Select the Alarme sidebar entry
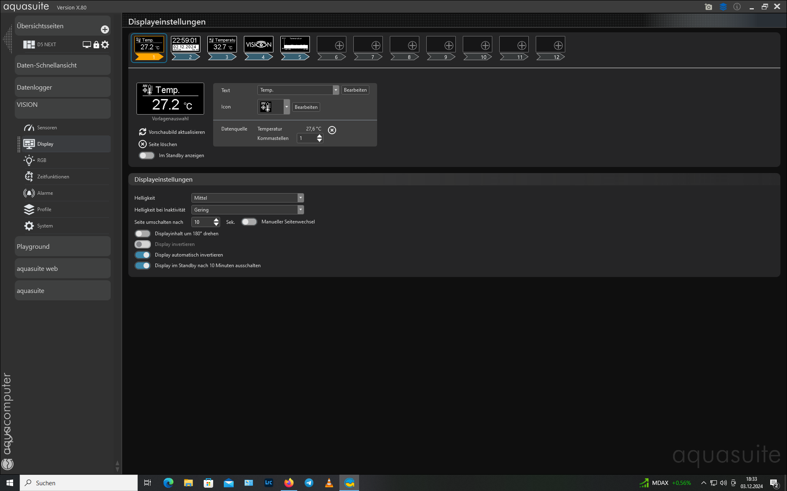This screenshot has height=491, width=787. click(45, 193)
